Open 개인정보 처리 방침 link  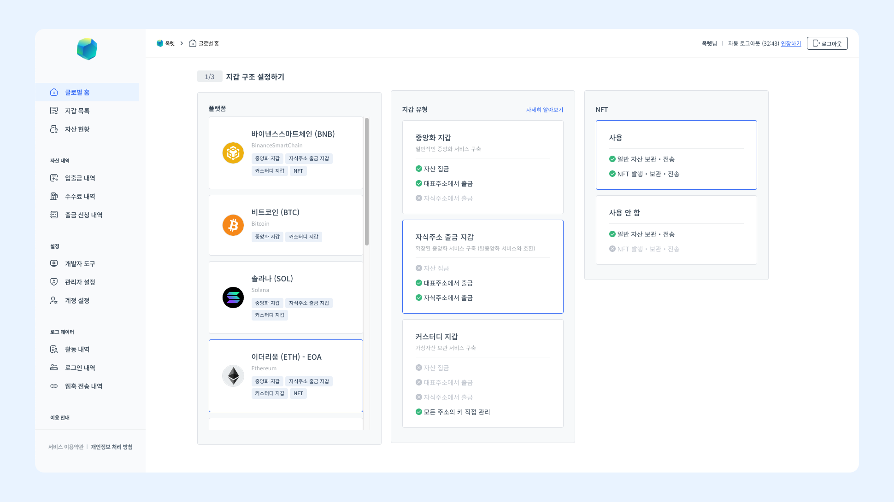point(112,447)
